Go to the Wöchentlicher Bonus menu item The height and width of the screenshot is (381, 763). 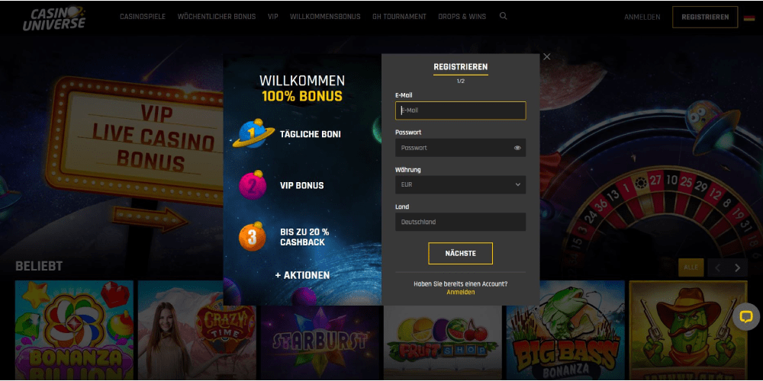pyautogui.click(x=217, y=17)
